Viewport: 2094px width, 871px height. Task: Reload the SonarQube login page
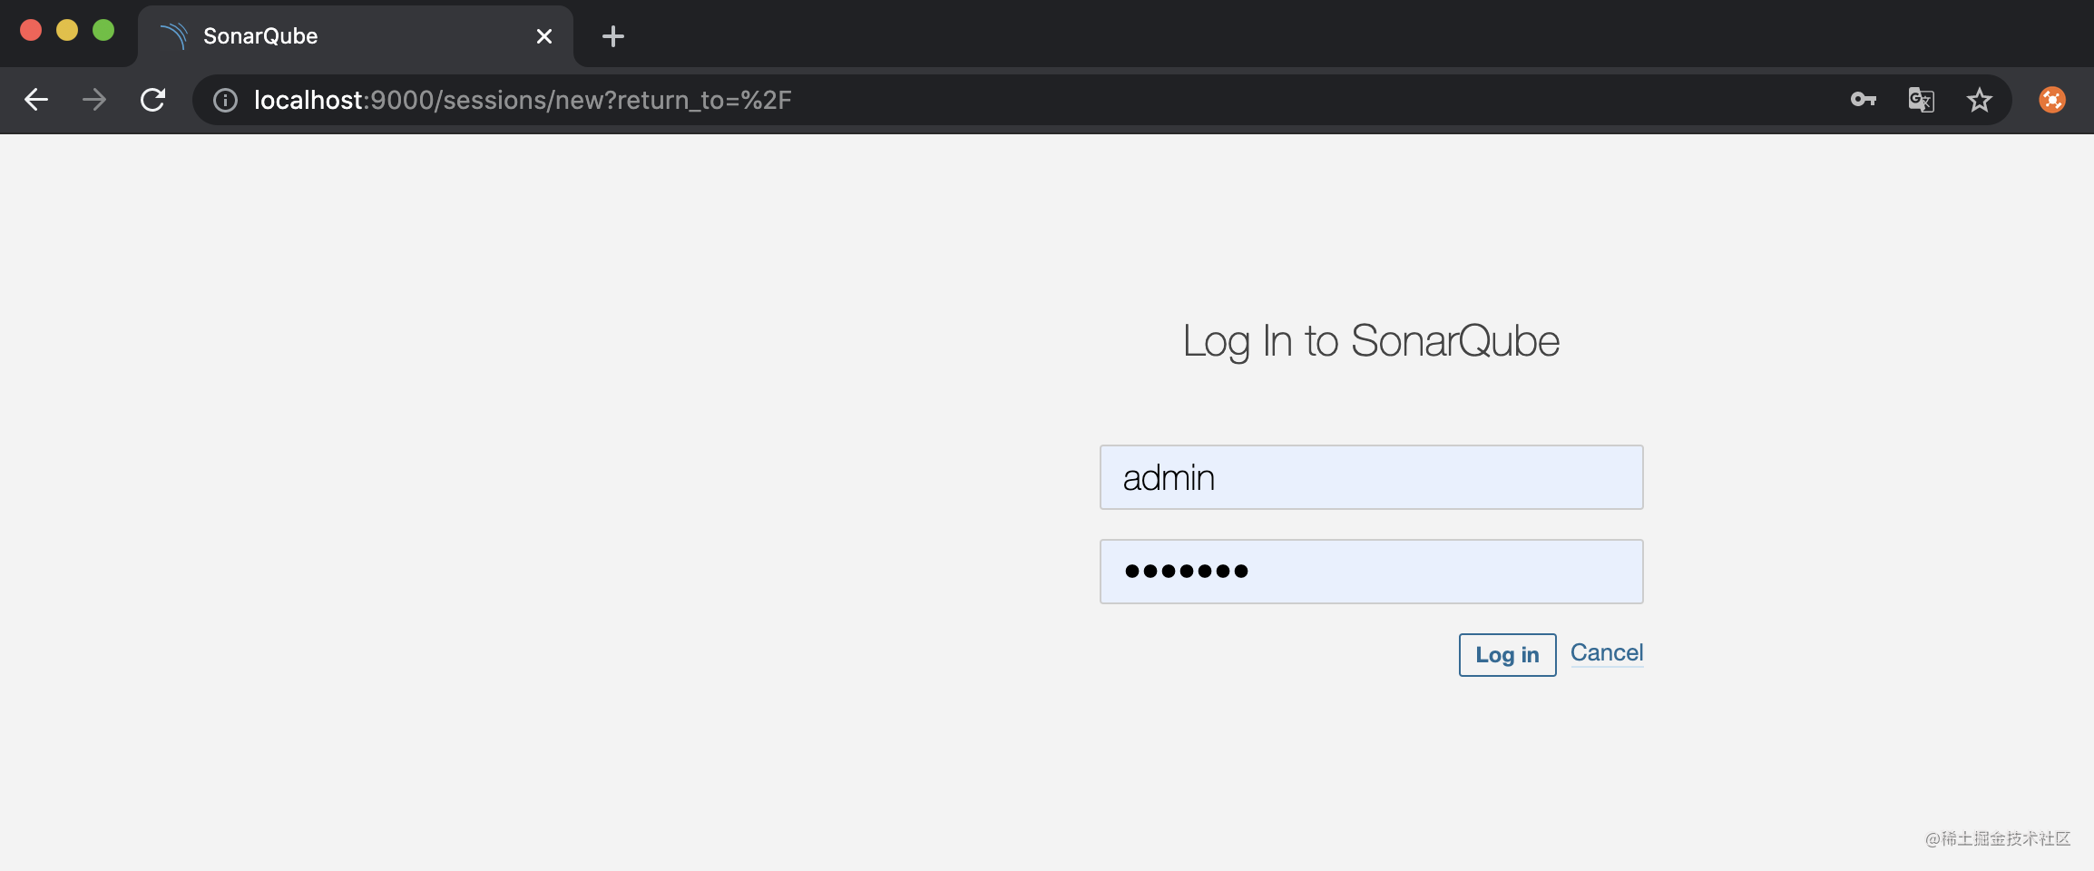[x=153, y=100]
